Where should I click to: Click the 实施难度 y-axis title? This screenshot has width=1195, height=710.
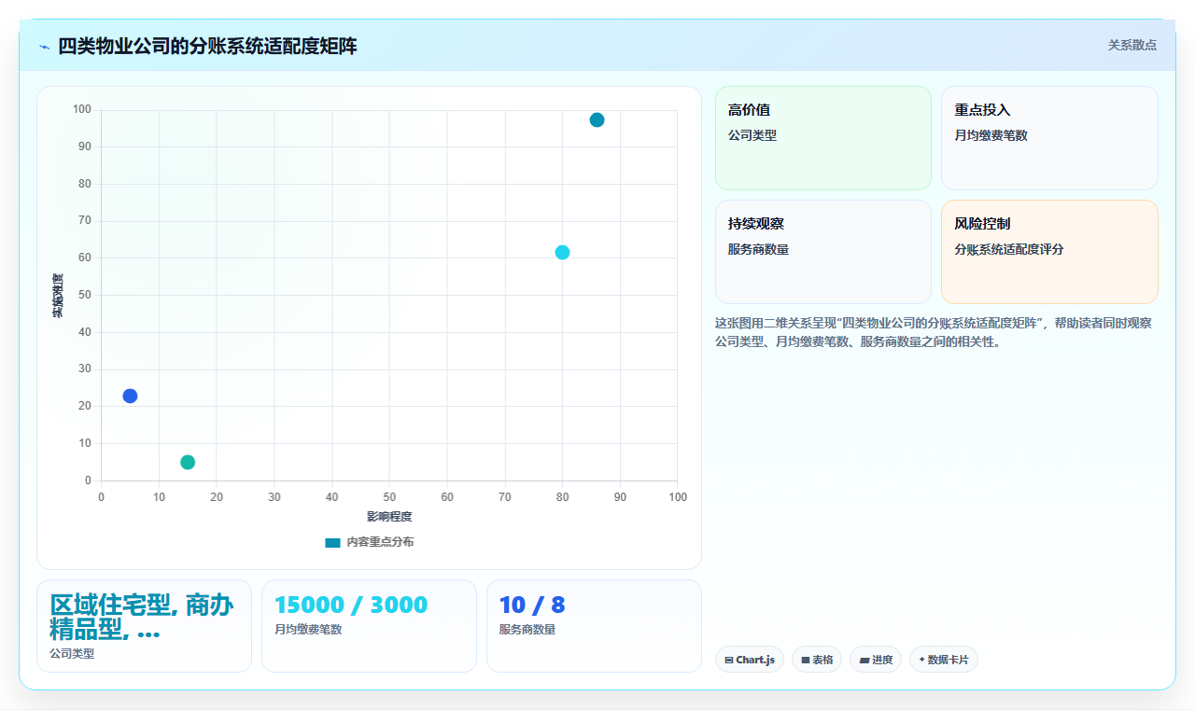click(x=58, y=296)
